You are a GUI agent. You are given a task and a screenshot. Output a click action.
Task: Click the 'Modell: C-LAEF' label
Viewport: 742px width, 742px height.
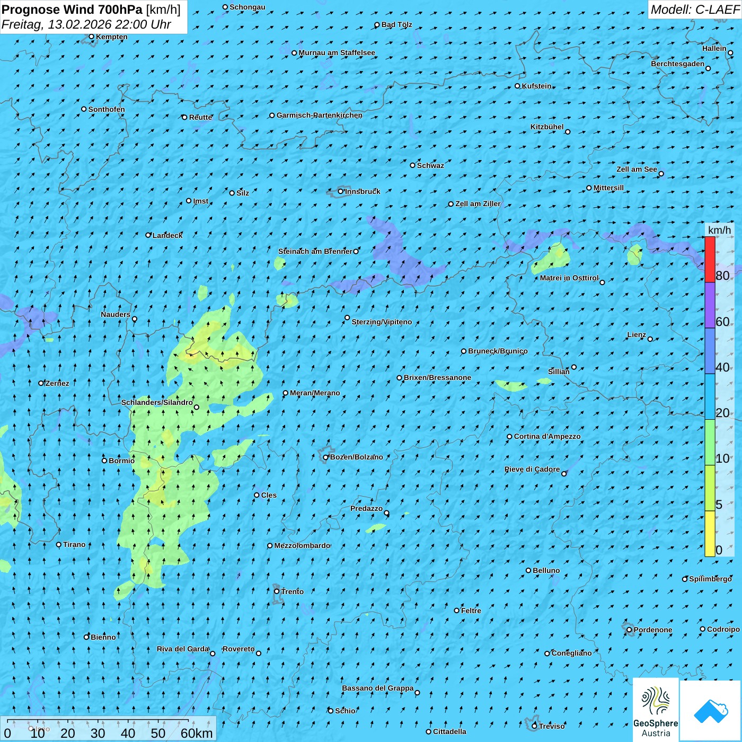[x=695, y=10]
